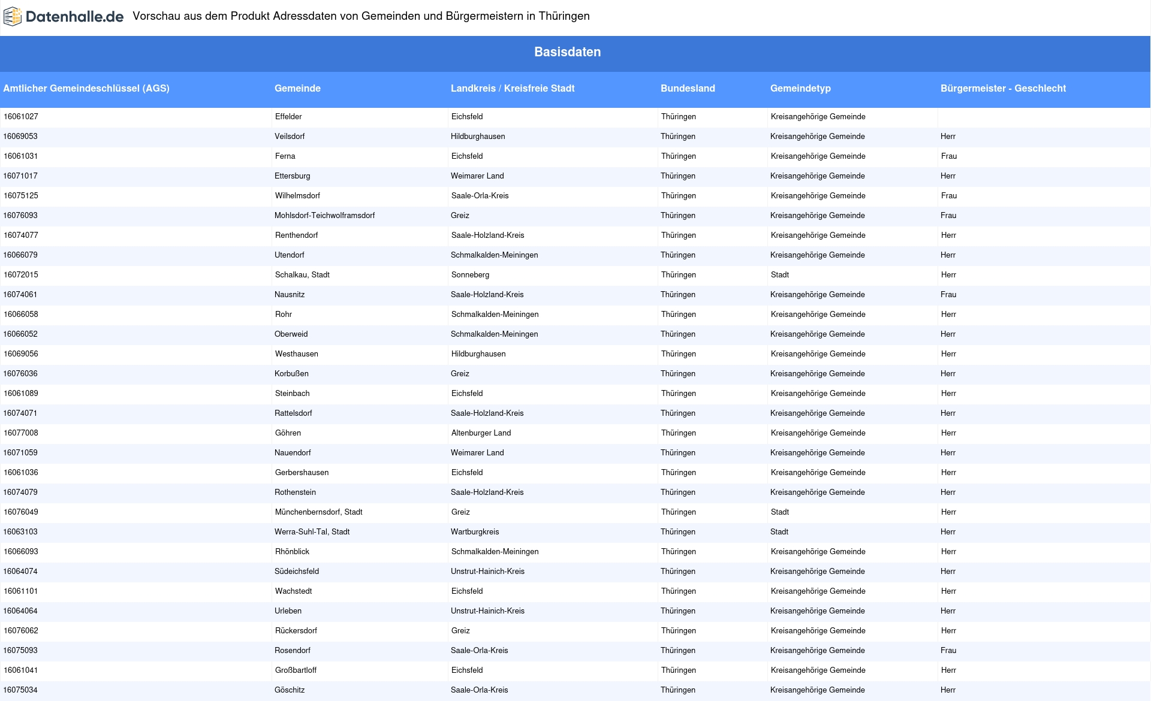
Task: Select the Rückersdorf municipality cell
Action: [296, 631]
